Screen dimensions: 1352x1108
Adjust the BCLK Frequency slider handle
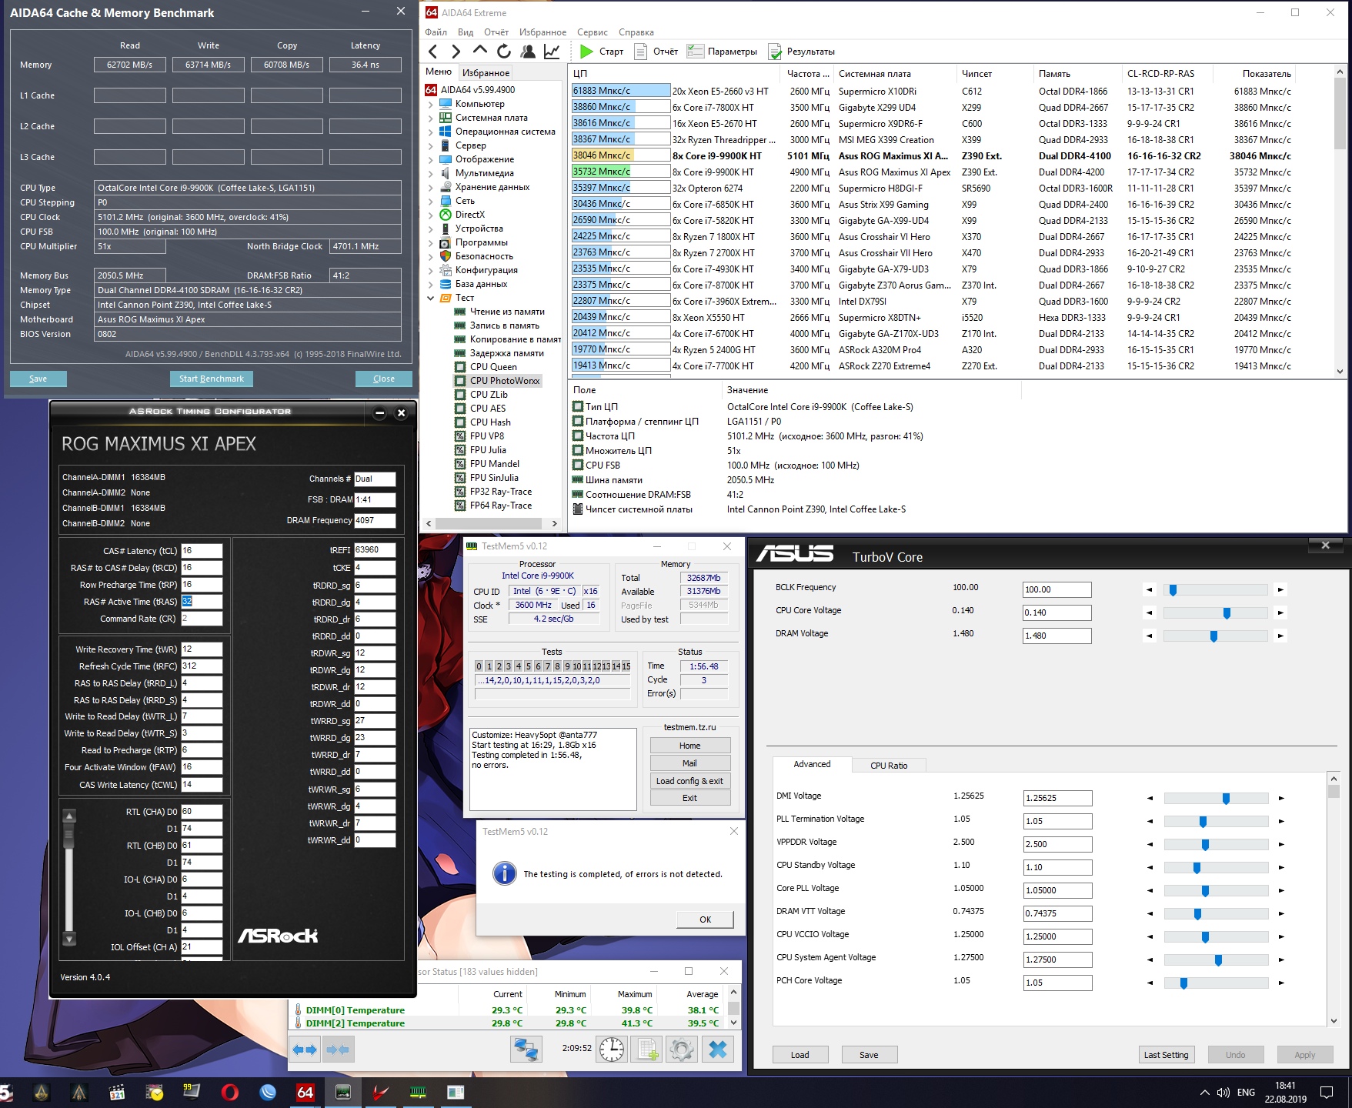1173,590
